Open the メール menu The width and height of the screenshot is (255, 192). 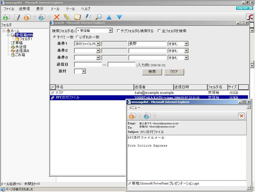click(55, 9)
